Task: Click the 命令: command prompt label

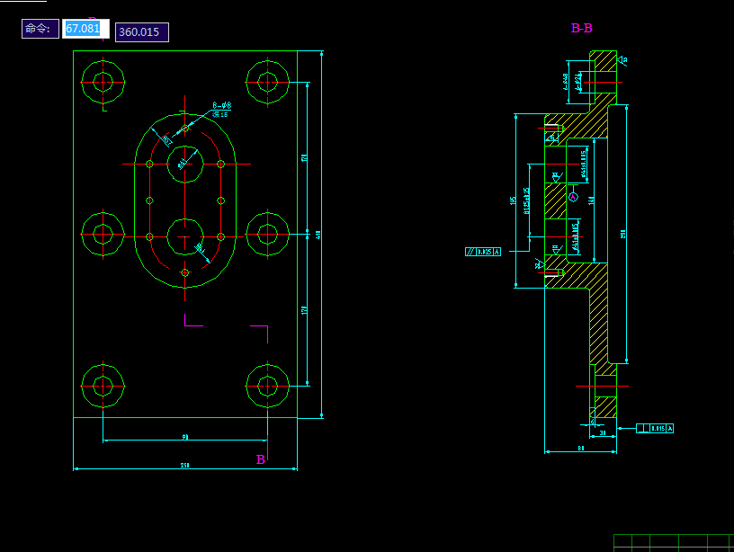Action: (x=40, y=29)
